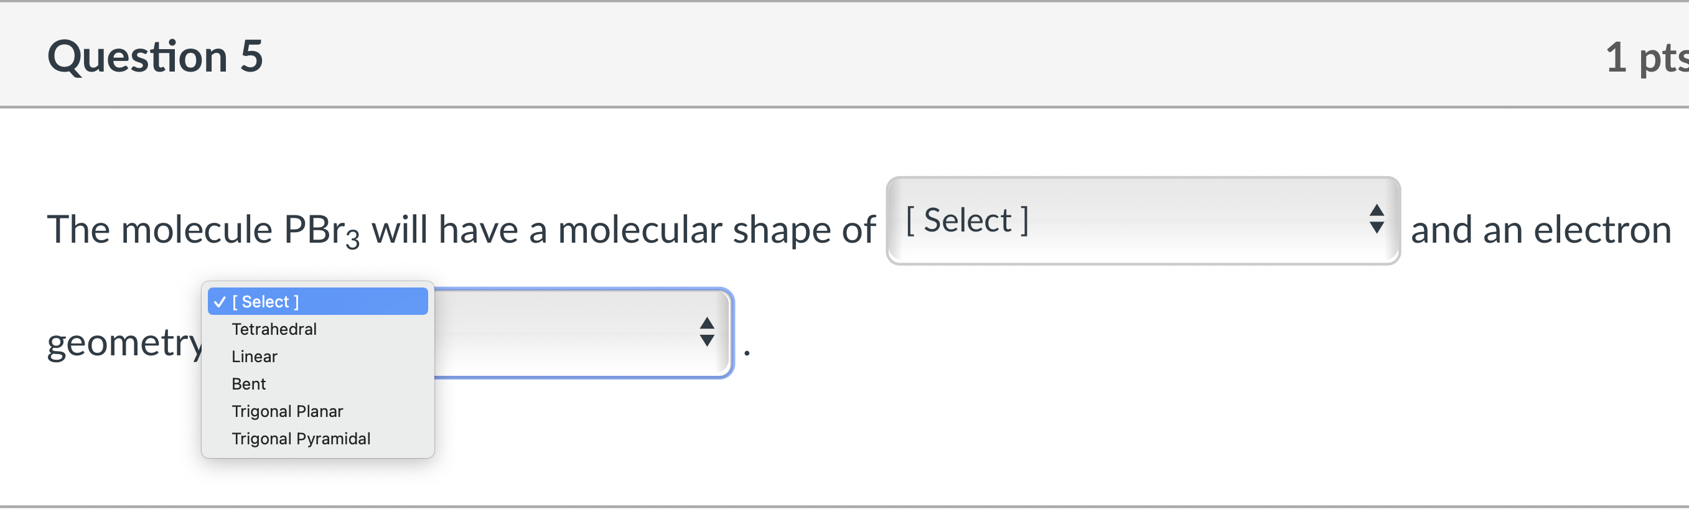Select Trigonal Pyramidal as the electron geometry
This screenshot has width=1689, height=519.
coord(301,438)
